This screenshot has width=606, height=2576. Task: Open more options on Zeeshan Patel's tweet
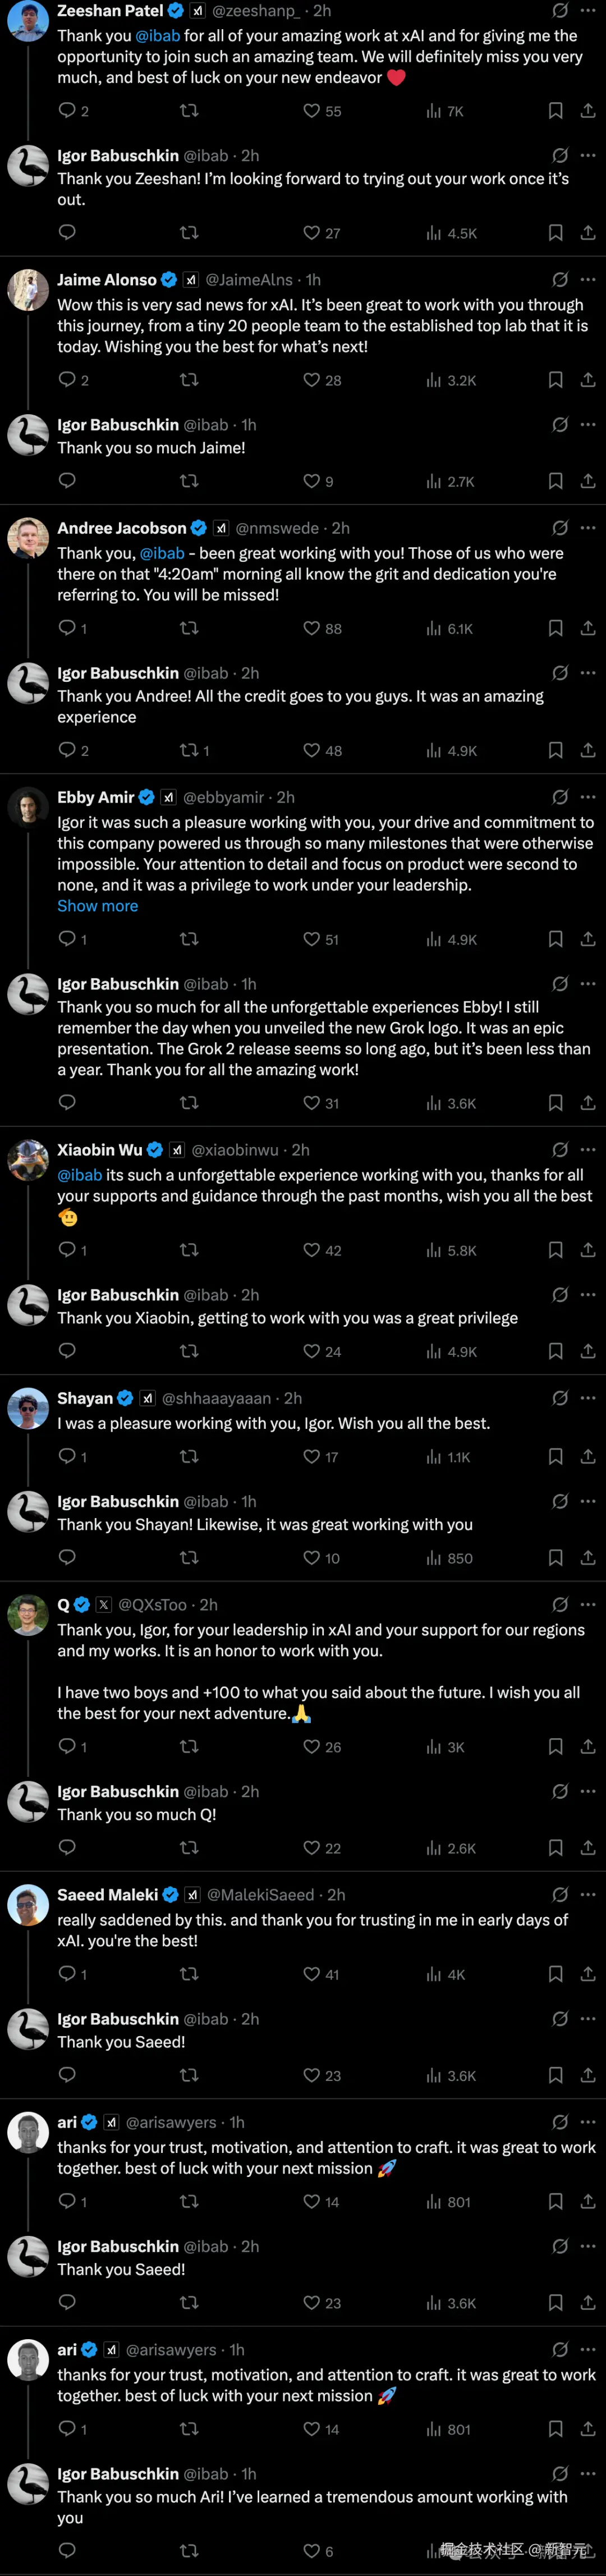(x=588, y=11)
